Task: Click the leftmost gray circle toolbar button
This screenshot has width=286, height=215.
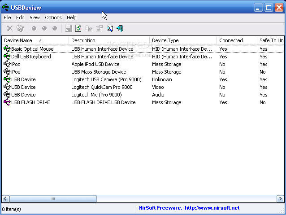Action: tap(34, 28)
